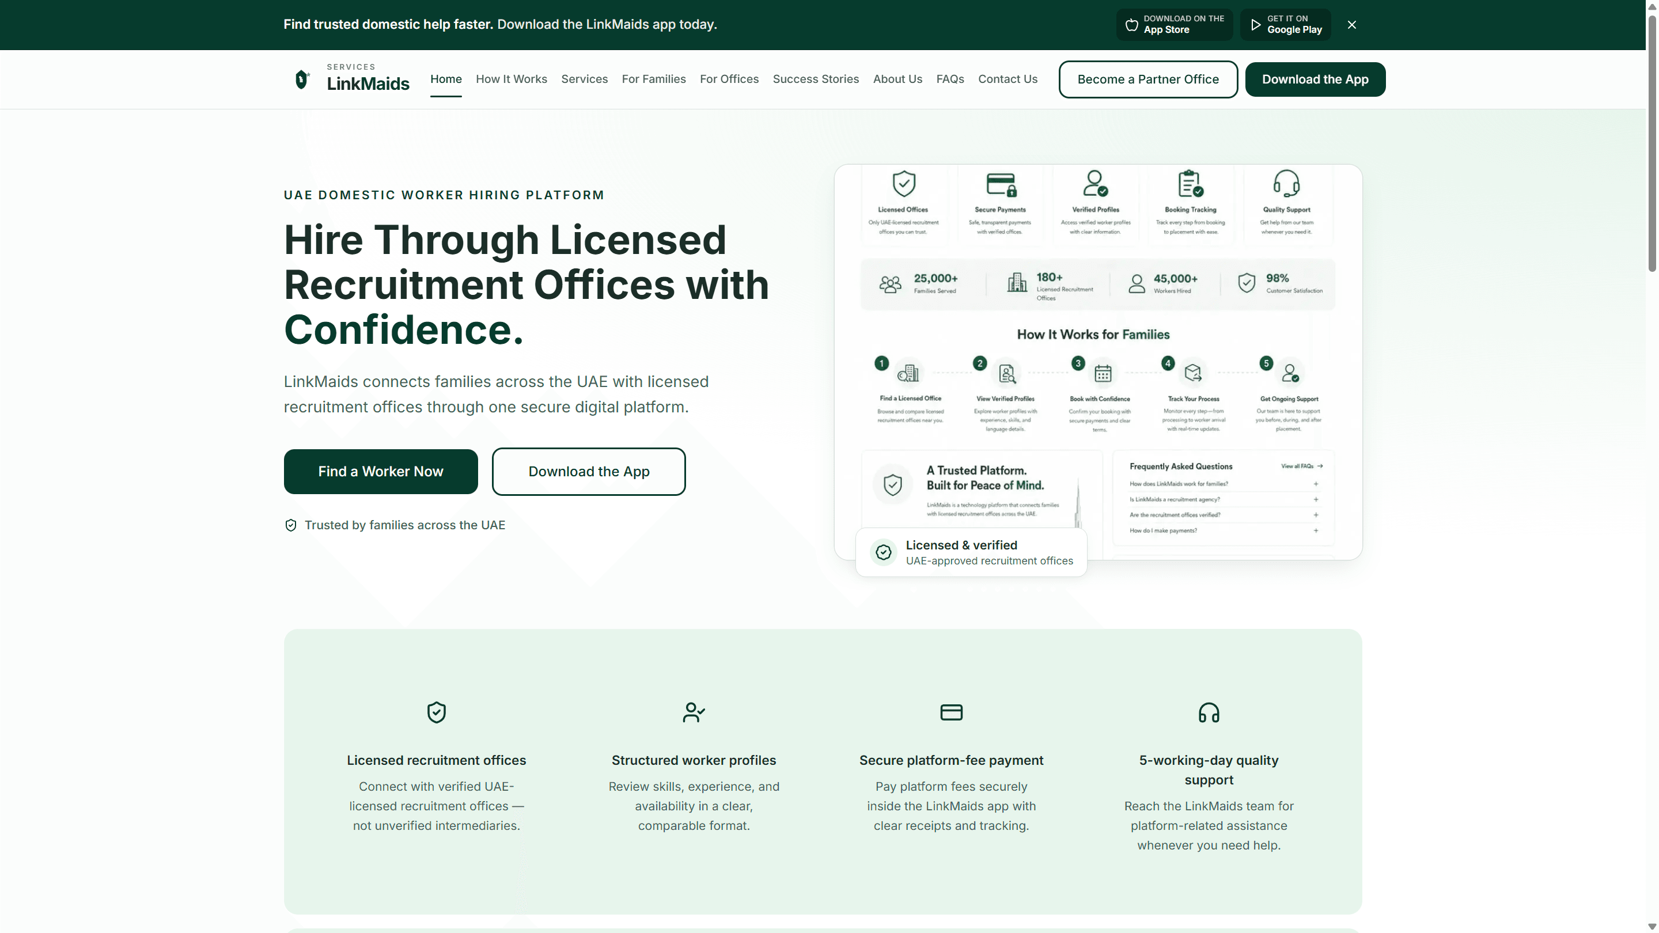Click the A Trusted Platform shield icon
Screen dimensions: 1659x933
tap(892, 484)
